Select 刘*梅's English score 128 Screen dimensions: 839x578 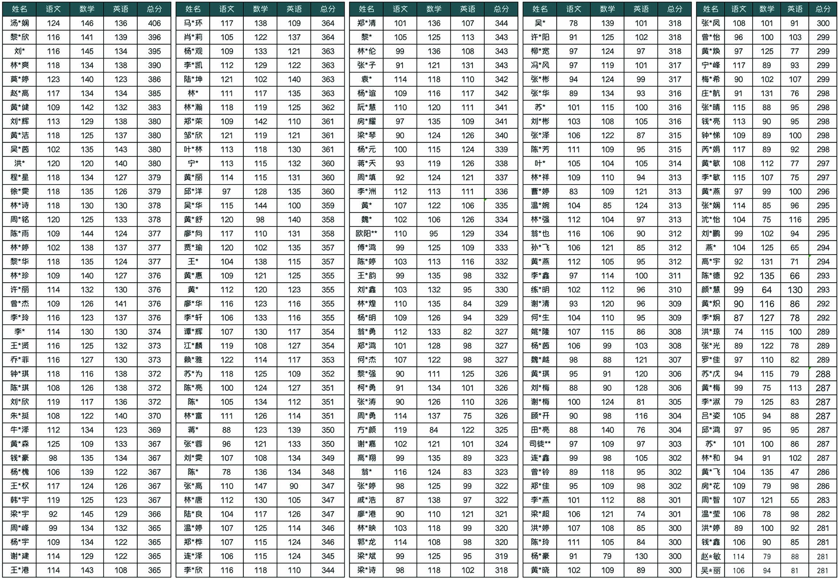tap(641, 388)
